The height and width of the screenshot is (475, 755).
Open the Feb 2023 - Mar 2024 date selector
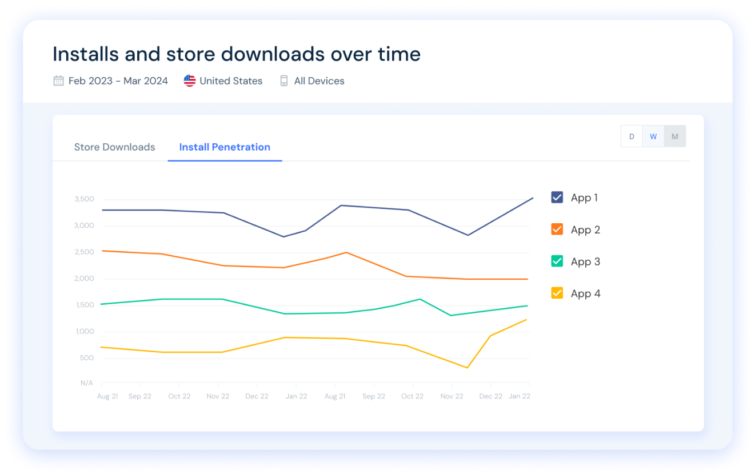coord(118,80)
